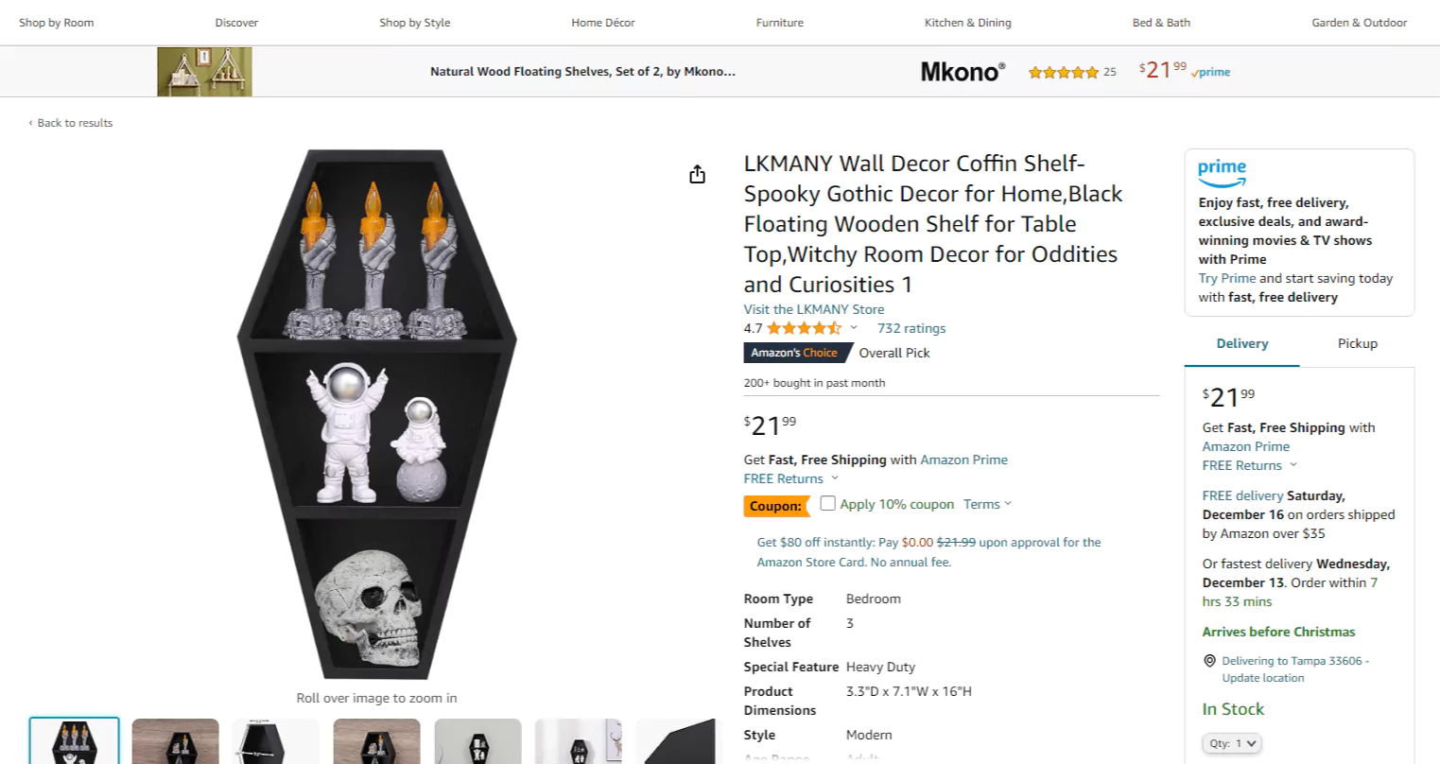Visit the LKMANY Store link

[x=813, y=308]
